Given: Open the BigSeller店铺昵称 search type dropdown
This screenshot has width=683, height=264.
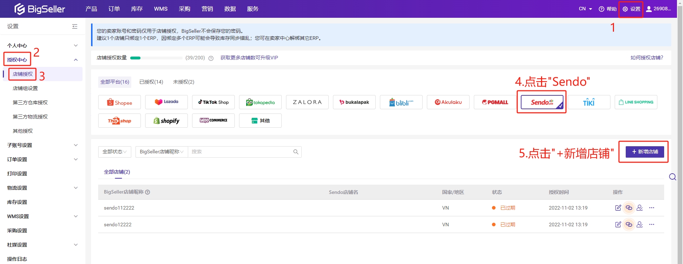Looking at the screenshot, I should pos(162,152).
